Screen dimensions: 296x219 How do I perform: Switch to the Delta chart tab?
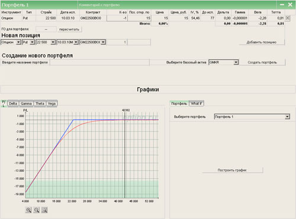click(13, 104)
